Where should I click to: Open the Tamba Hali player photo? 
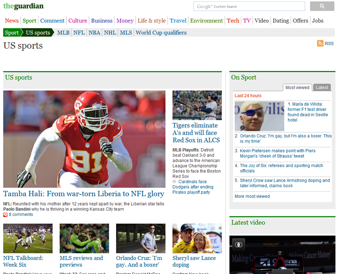coord(84,139)
